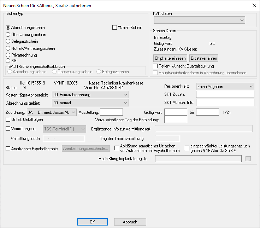Screen dimensions: 260x228
Task: Click into the Ausstellung date field
Action: 111,112
